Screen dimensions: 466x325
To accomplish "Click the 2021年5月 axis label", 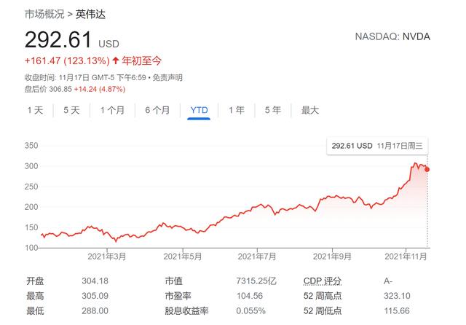I will coord(183,257).
